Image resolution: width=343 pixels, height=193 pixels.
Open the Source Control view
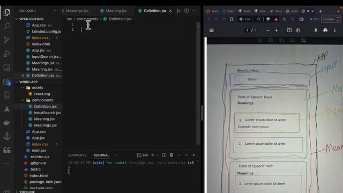pyautogui.click(x=7, y=40)
